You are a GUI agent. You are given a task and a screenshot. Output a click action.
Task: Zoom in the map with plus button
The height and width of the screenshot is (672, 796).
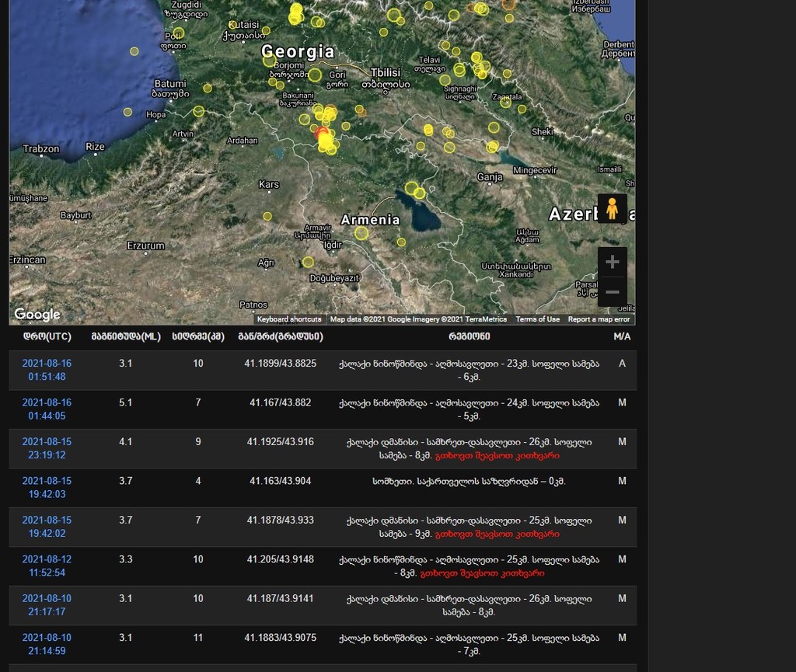tap(612, 262)
